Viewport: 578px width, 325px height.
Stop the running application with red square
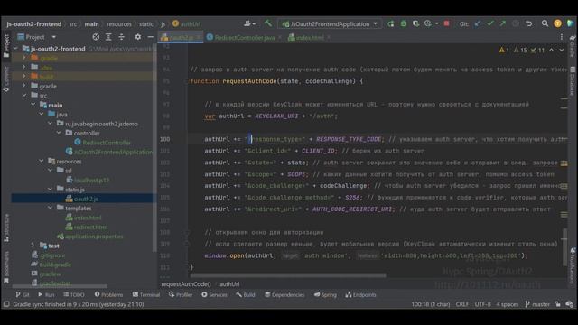[x=447, y=24]
